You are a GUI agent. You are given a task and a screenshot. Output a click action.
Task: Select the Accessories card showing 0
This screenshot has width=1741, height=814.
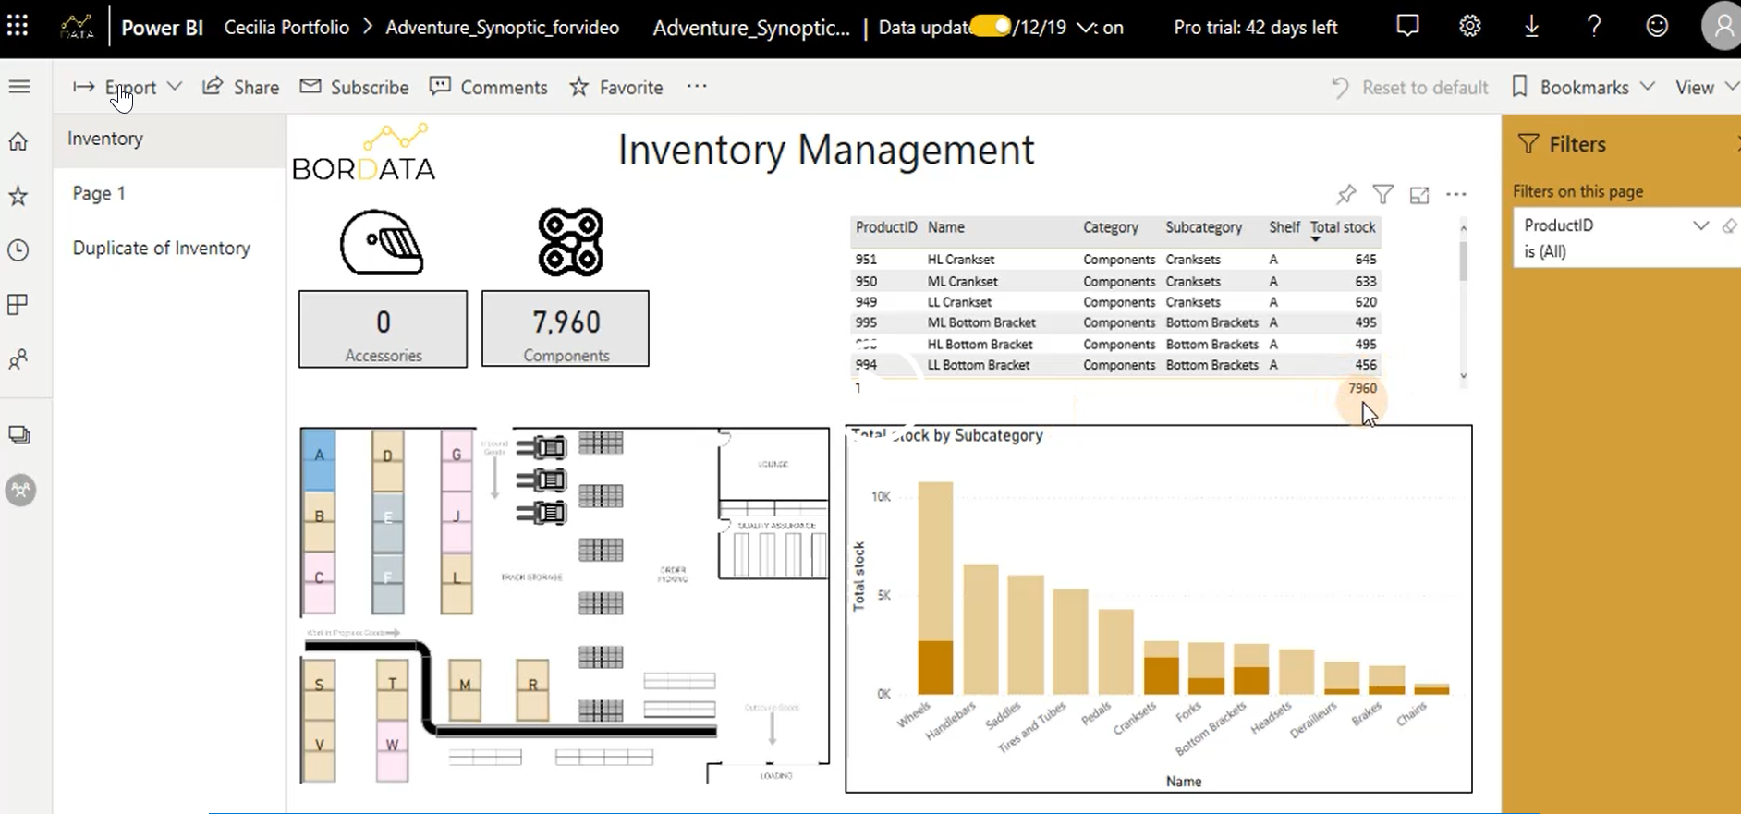click(x=383, y=329)
